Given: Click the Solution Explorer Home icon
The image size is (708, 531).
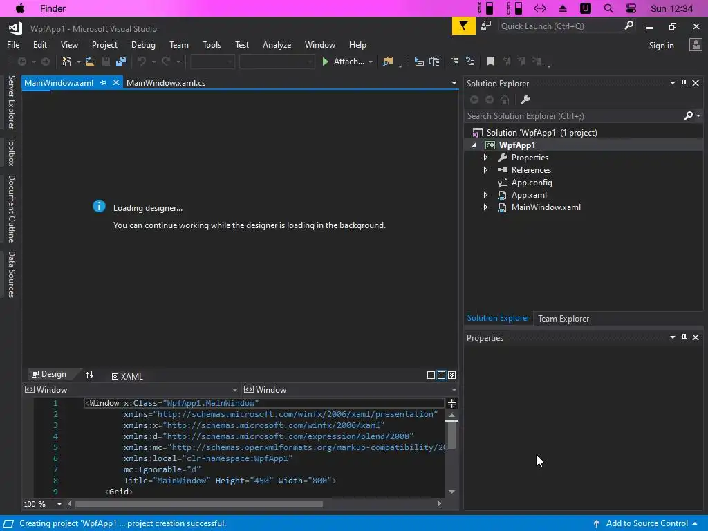Looking at the screenshot, I should [505, 100].
